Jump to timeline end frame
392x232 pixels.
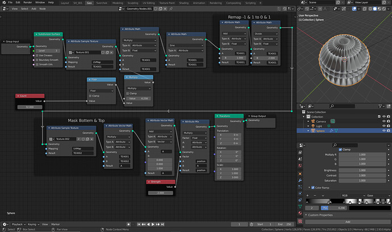coord(162,224)
